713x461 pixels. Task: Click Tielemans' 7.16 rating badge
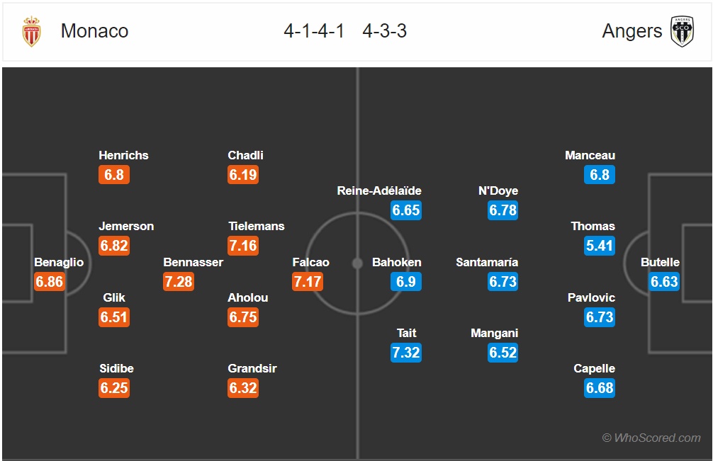[243, 246]
